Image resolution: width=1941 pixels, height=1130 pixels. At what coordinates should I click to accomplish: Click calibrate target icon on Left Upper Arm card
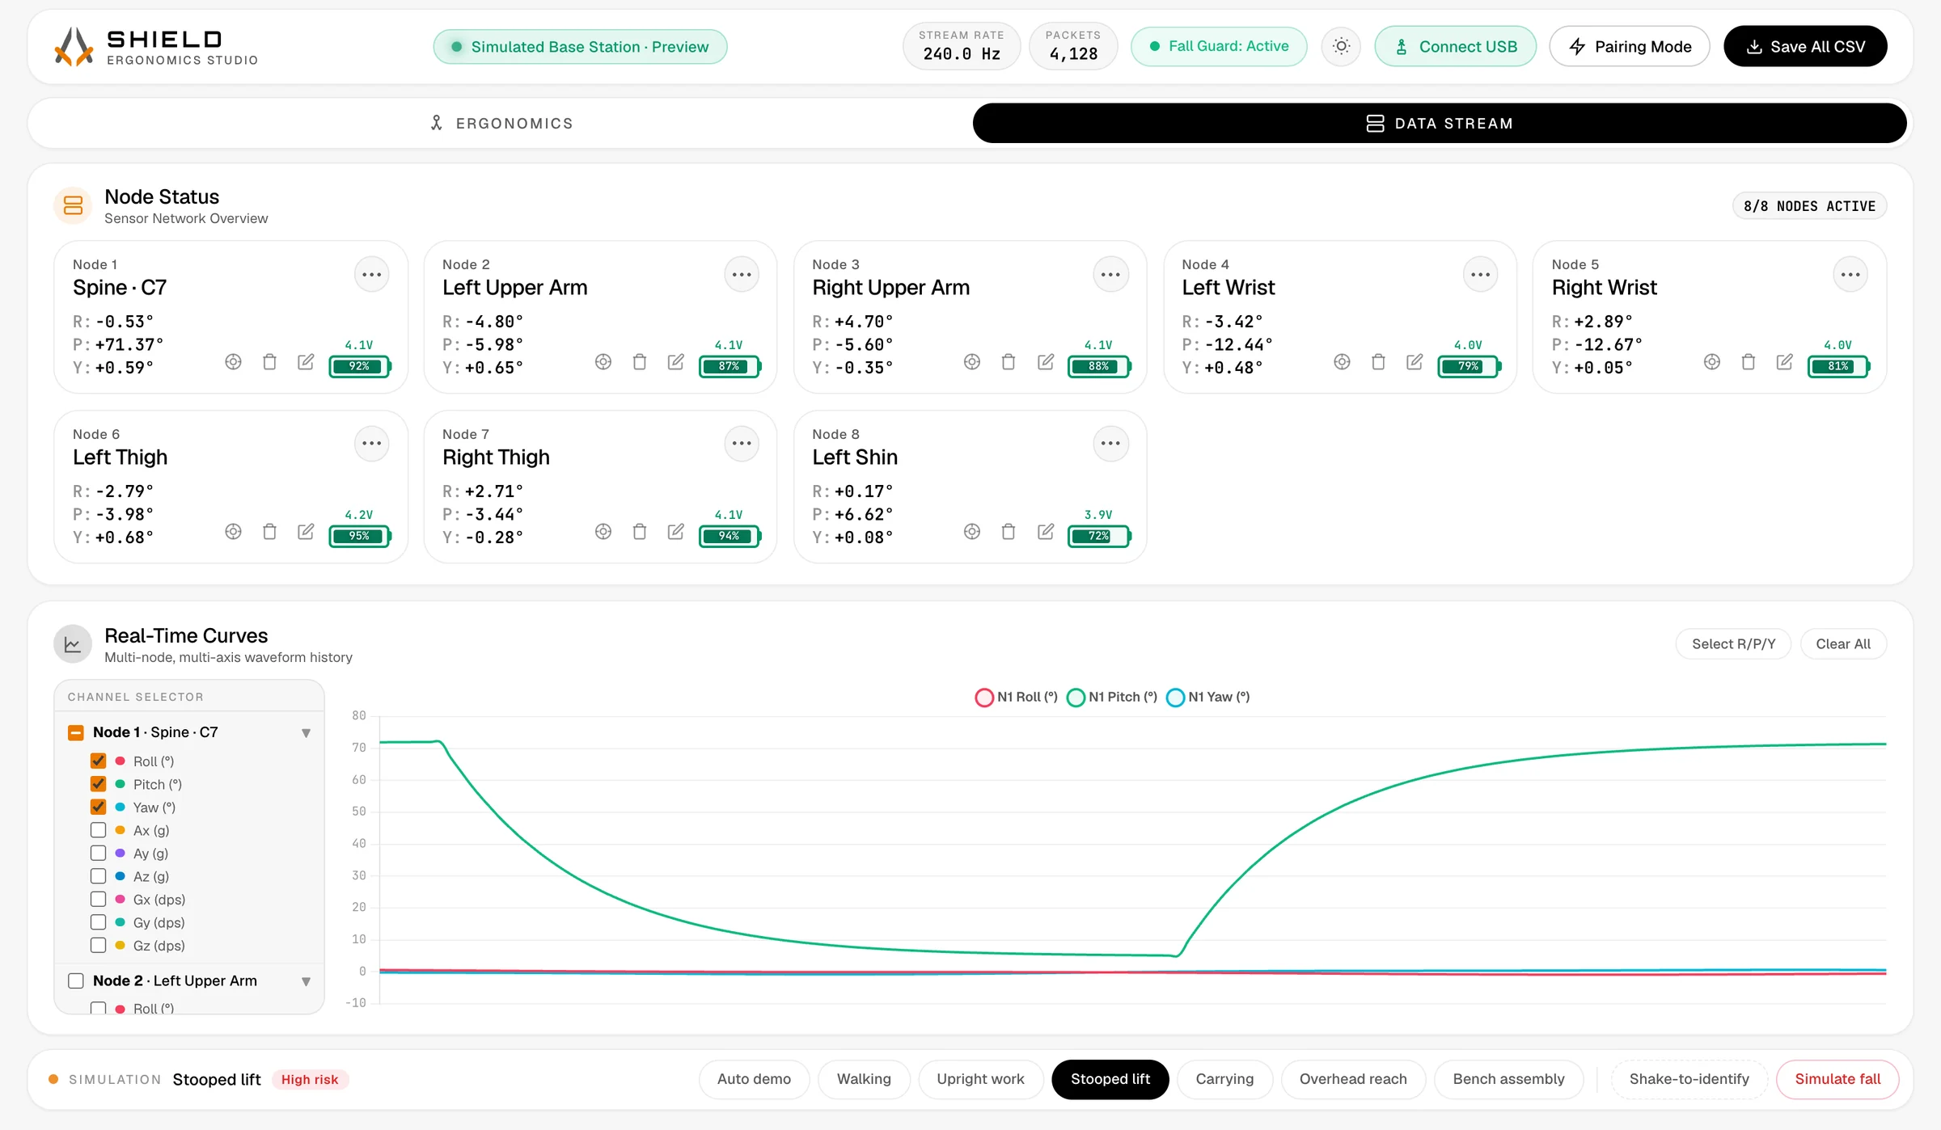603,362
